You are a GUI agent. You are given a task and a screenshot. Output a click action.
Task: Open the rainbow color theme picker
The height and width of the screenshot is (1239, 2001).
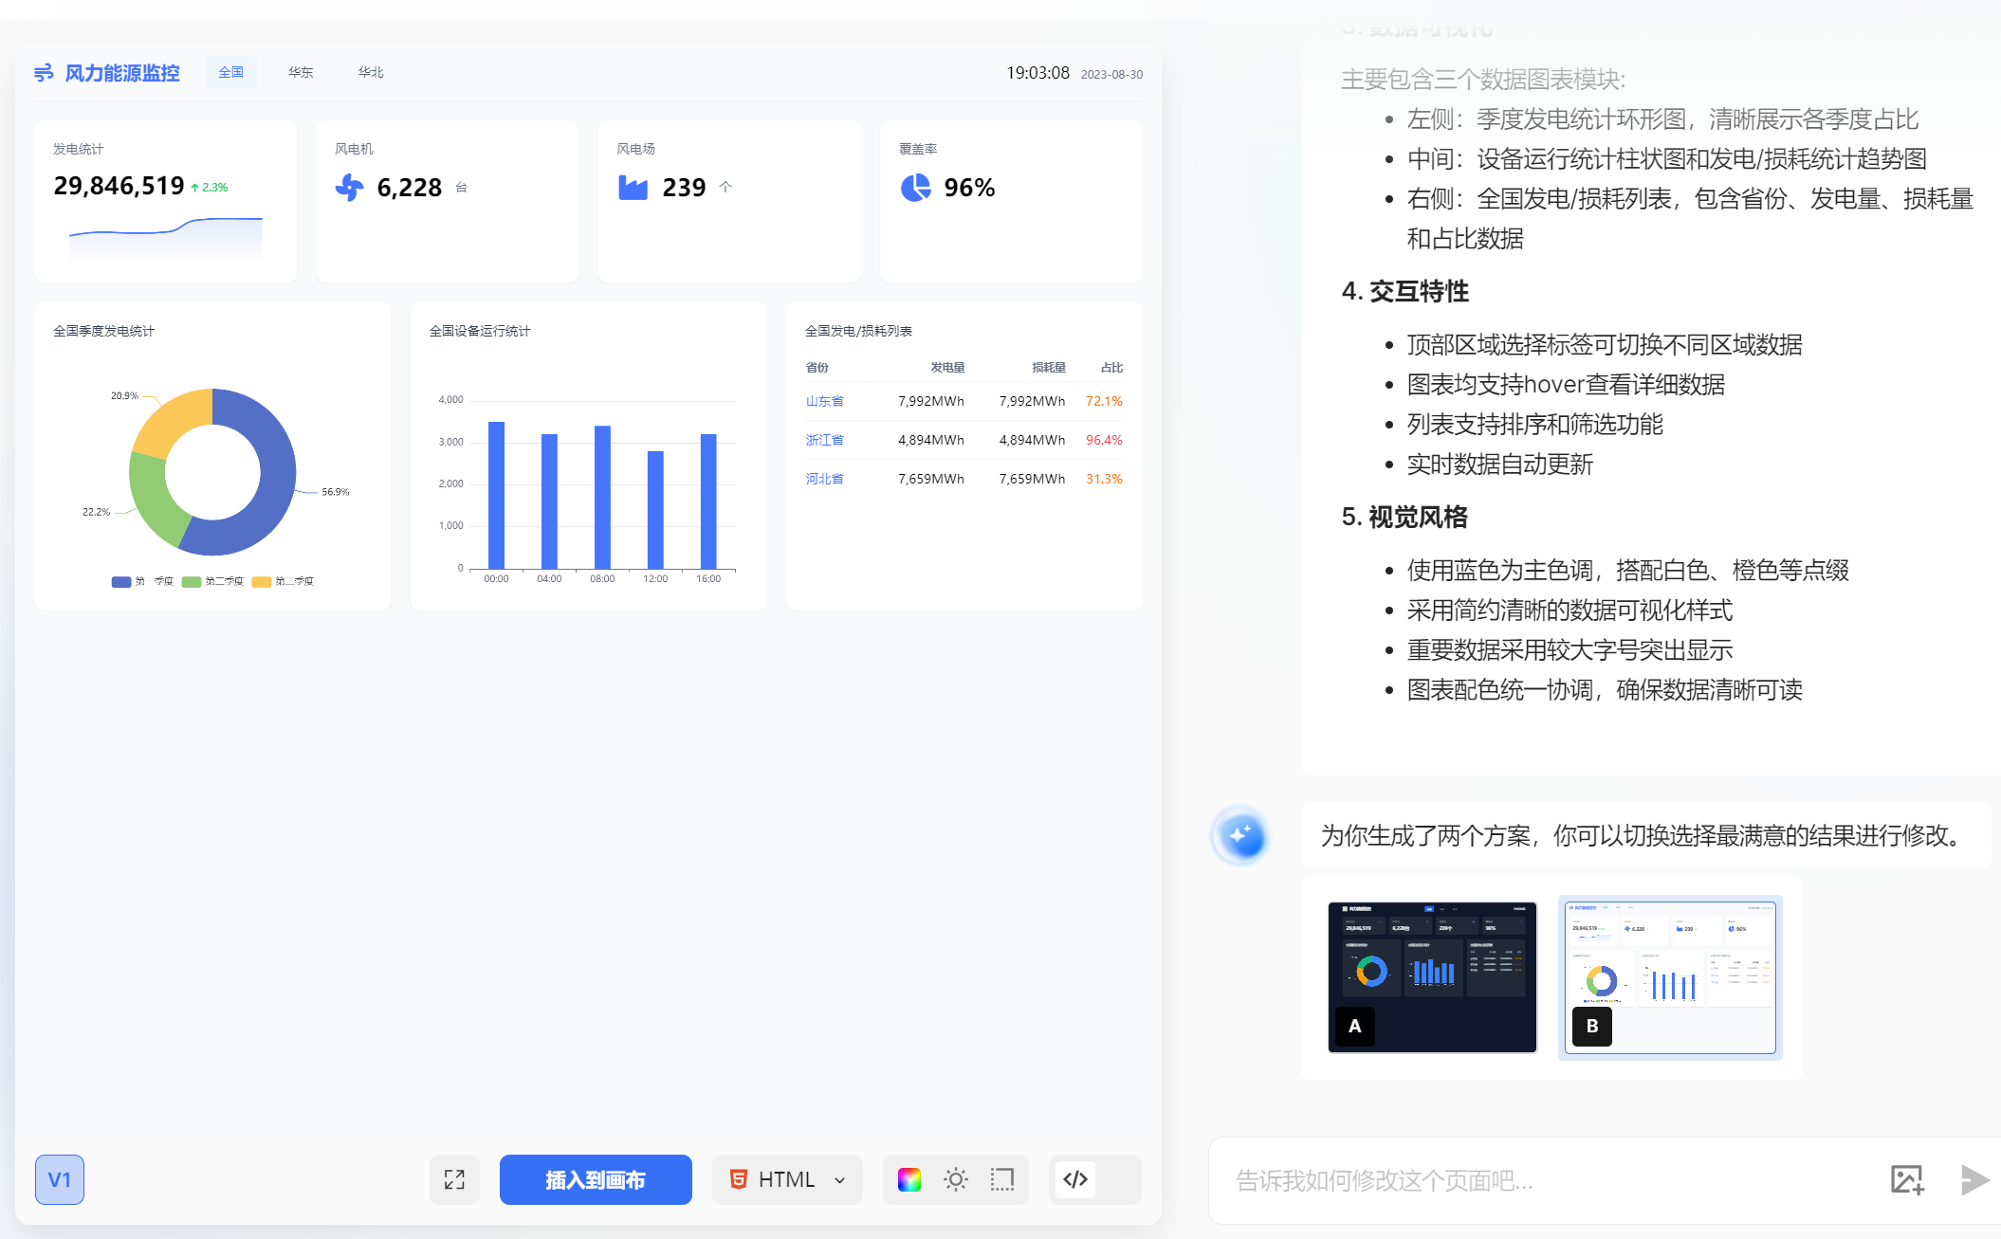point(909,1179)
